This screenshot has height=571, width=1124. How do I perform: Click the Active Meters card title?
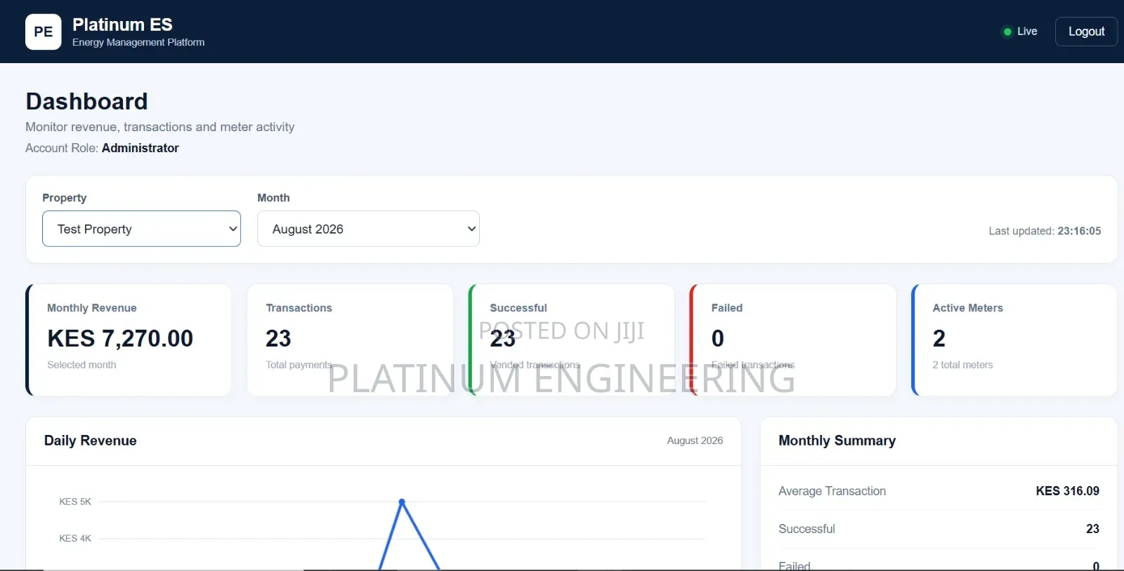968,308
